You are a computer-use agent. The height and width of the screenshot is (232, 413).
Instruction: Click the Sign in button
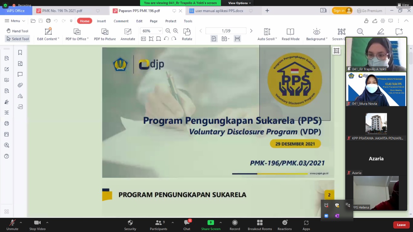[x=342, y=11]
